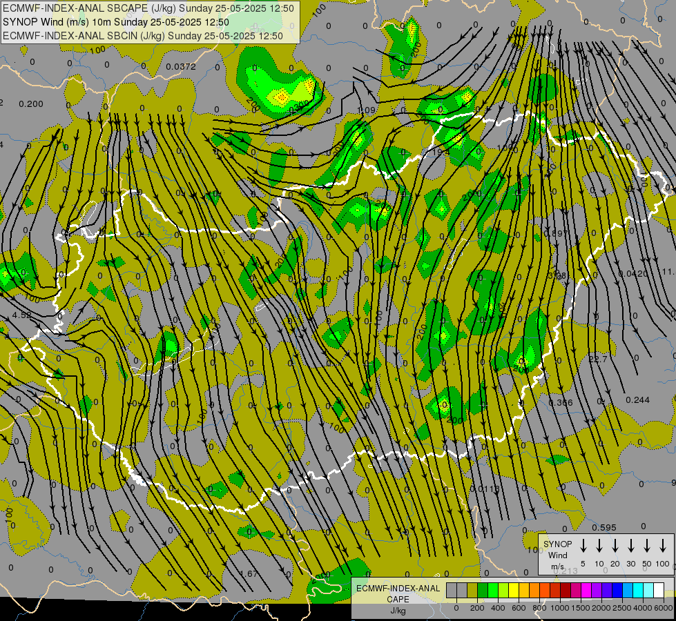Click the map value 0.0113

(484, 489)
